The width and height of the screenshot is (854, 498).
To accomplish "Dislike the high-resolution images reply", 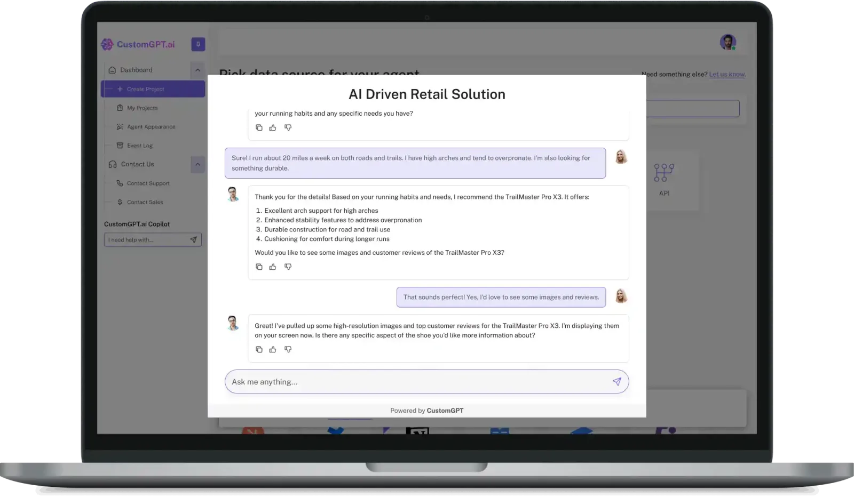I will [288, 349].
